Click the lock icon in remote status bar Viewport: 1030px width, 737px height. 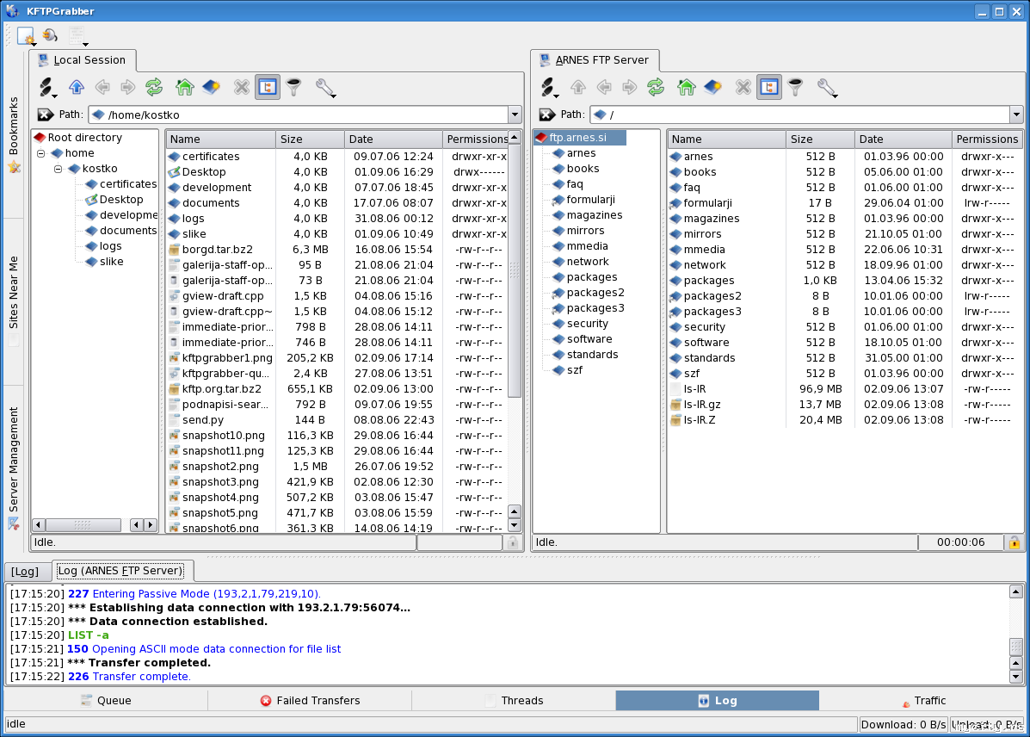(1014, 542)
